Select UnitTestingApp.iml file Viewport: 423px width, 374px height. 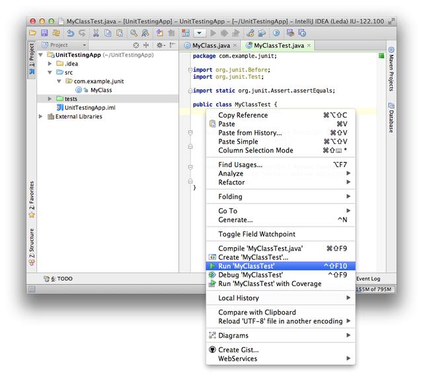click(x=90, y=108)
